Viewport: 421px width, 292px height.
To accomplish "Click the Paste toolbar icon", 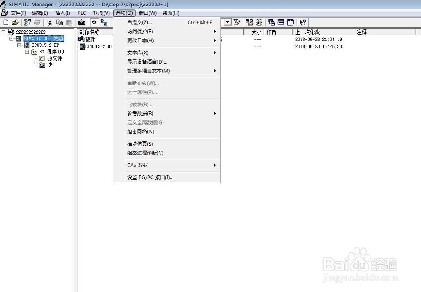I will [69, 22].
